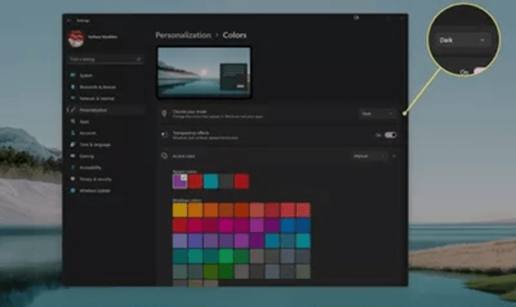
Task: Select the teal recent color swatch
Action: [211, 182]
